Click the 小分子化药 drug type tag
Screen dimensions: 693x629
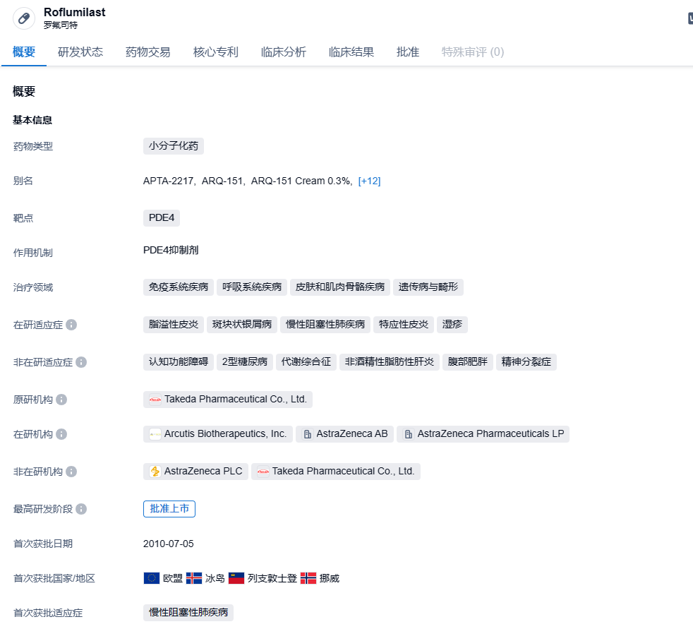174,146
